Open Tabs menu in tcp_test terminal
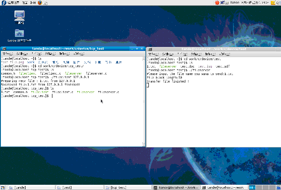Viewport: 281px width, 190px height. click(x=64, y=54)
